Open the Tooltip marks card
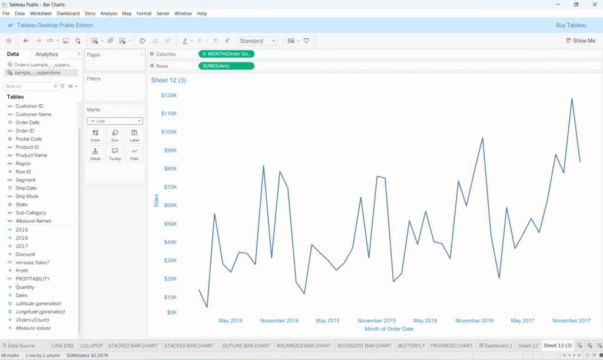The image size is (603, 360). coord(115,154)
